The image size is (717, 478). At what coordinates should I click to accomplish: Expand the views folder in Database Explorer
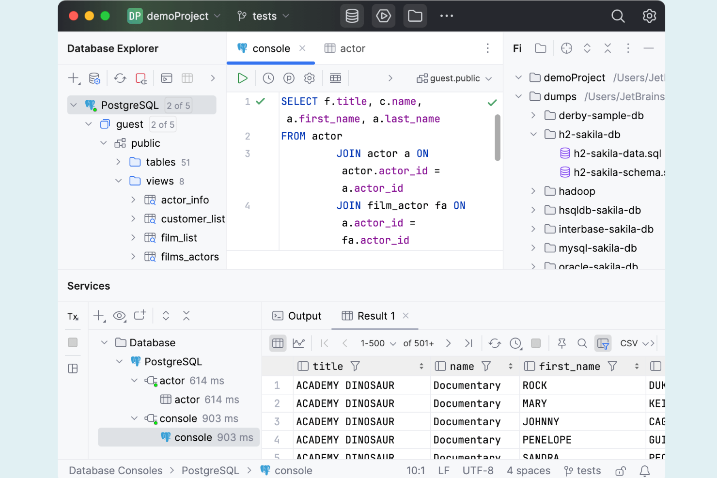[119, 181]
